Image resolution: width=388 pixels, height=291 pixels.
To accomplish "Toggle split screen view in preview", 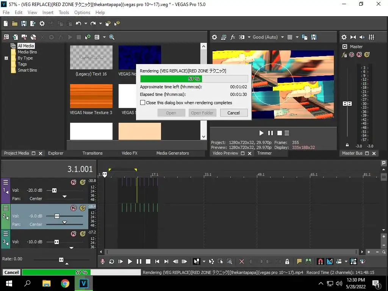I will pos(241,37).
